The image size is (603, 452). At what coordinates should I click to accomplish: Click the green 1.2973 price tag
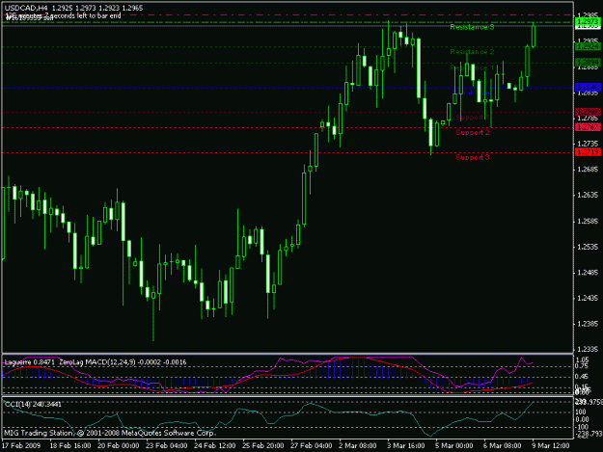[588, 22]
